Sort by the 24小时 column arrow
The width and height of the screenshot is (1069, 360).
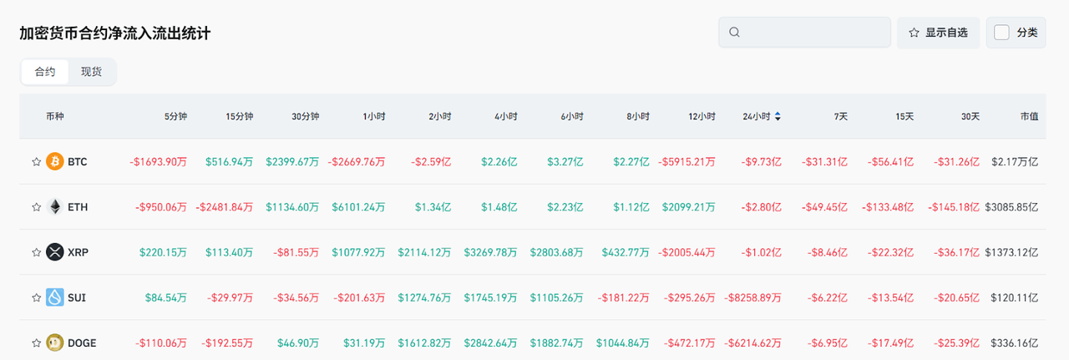click(778, 117)
